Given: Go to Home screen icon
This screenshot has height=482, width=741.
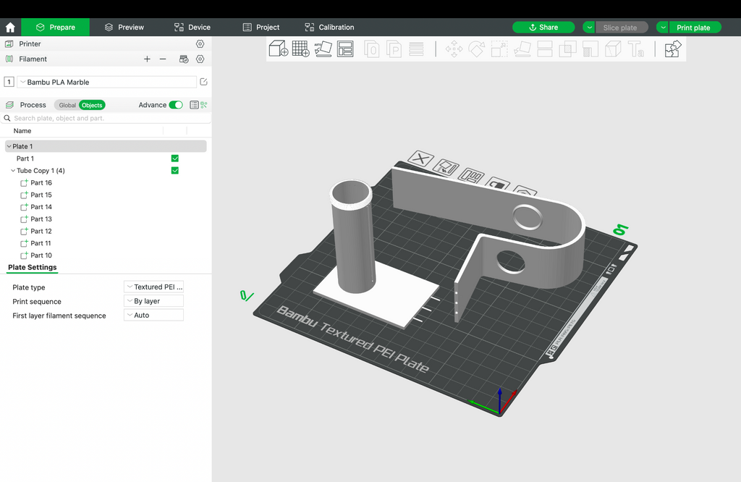Looking at the screenshot, I should [x=10, y=28].
